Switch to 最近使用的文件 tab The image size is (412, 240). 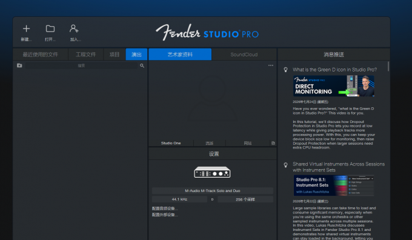41,55
